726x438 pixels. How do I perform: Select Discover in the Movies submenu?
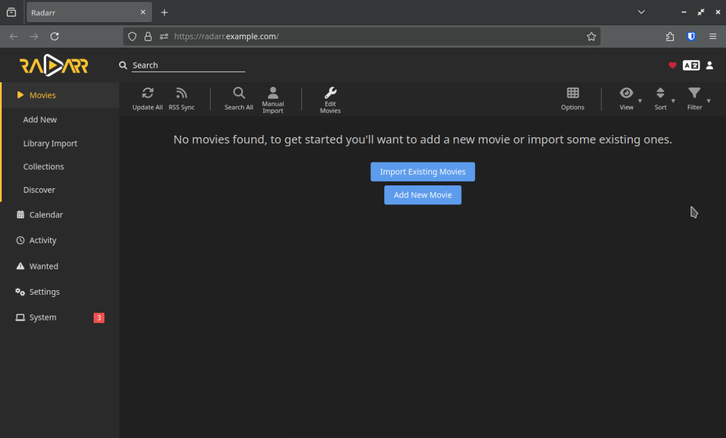pos(39,190)
